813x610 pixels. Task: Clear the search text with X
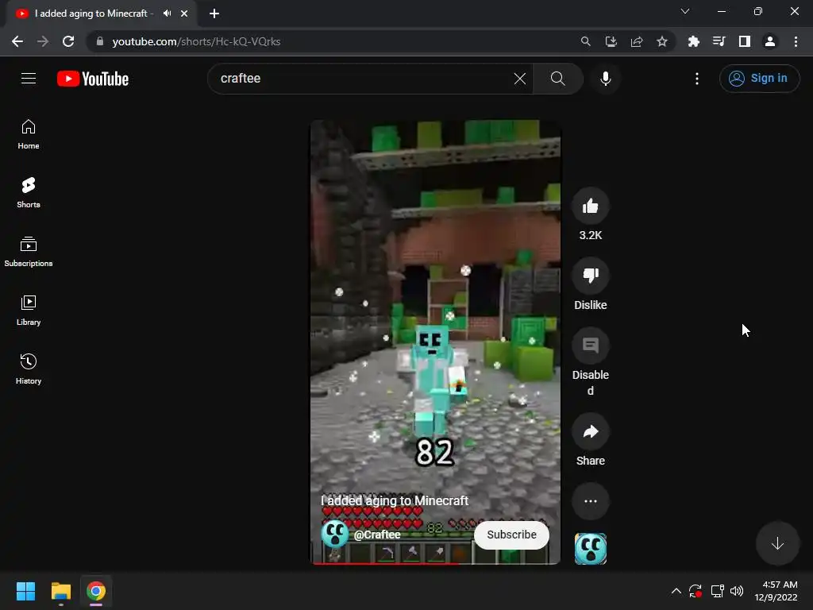[x=519, y=79]
